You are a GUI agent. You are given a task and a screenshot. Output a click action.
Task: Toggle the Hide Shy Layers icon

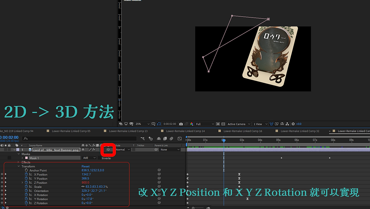click(x=159, y=139)
